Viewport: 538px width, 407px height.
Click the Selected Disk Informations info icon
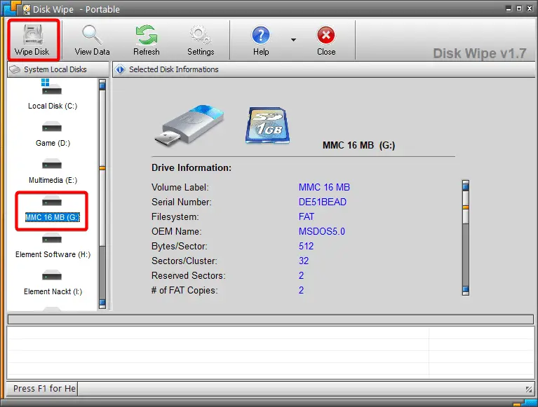point(120,69)
